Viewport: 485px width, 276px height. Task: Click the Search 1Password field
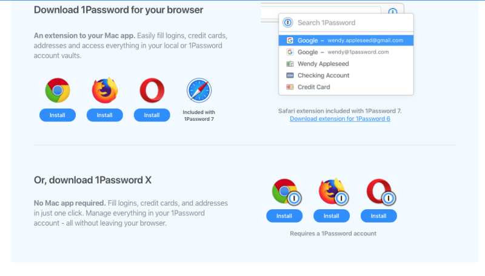[x=346, y=22]
